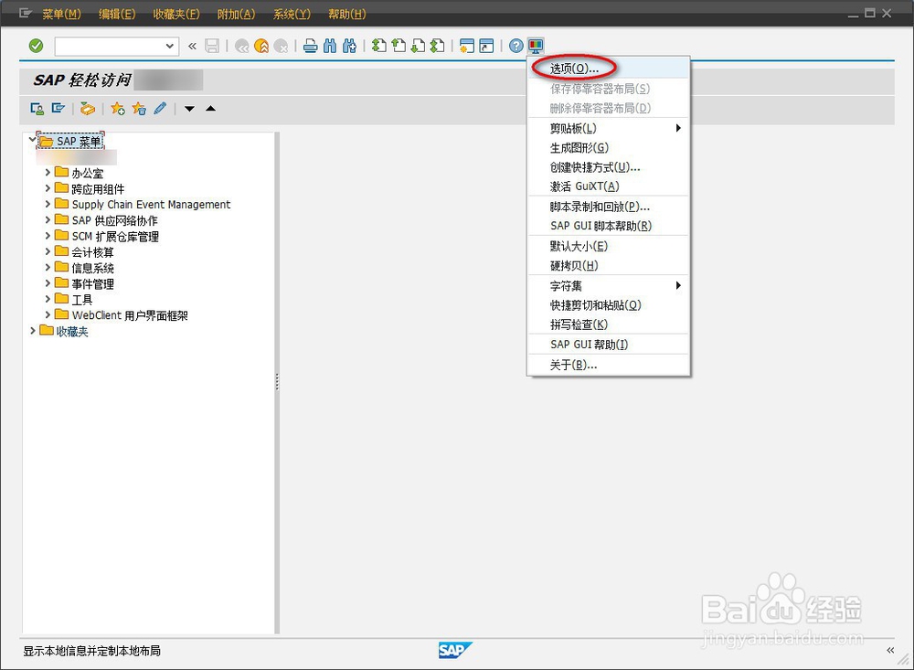Expand the 办公室 folder
Screen dimensions: 914x670
48,173
